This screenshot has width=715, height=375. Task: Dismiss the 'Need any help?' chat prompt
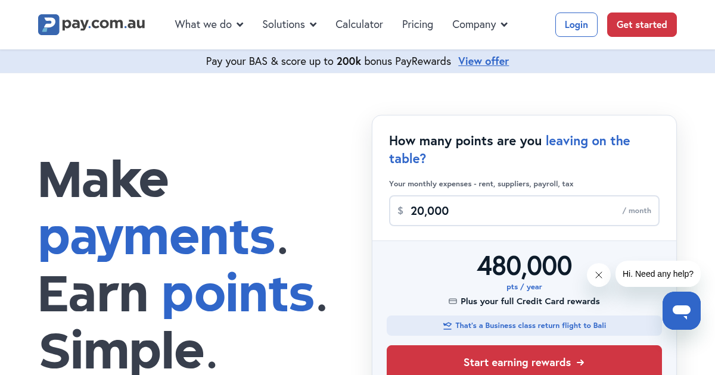tap(598, 275)
